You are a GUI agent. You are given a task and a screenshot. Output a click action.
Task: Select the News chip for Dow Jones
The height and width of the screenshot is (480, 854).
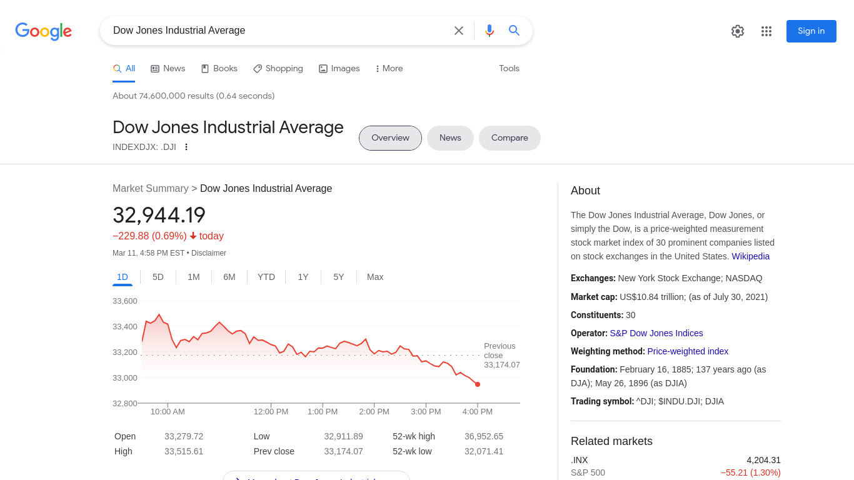[x=450, y=138]
